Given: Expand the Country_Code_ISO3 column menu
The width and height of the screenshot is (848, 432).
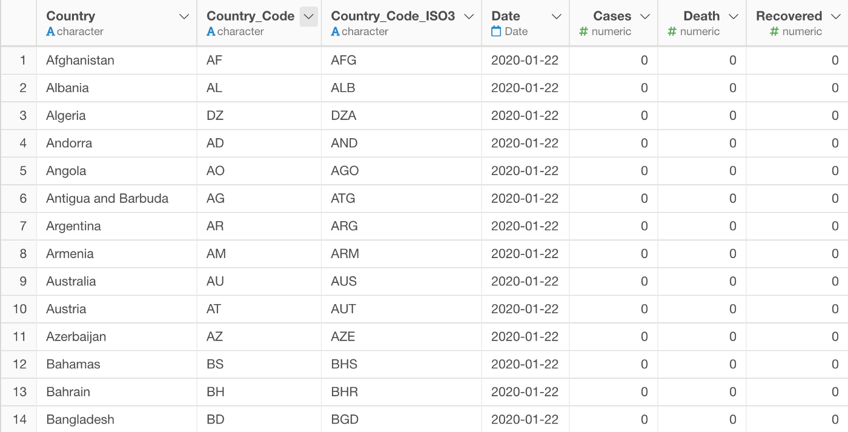Looking at the screenshot, I should (x=468, y=17).
